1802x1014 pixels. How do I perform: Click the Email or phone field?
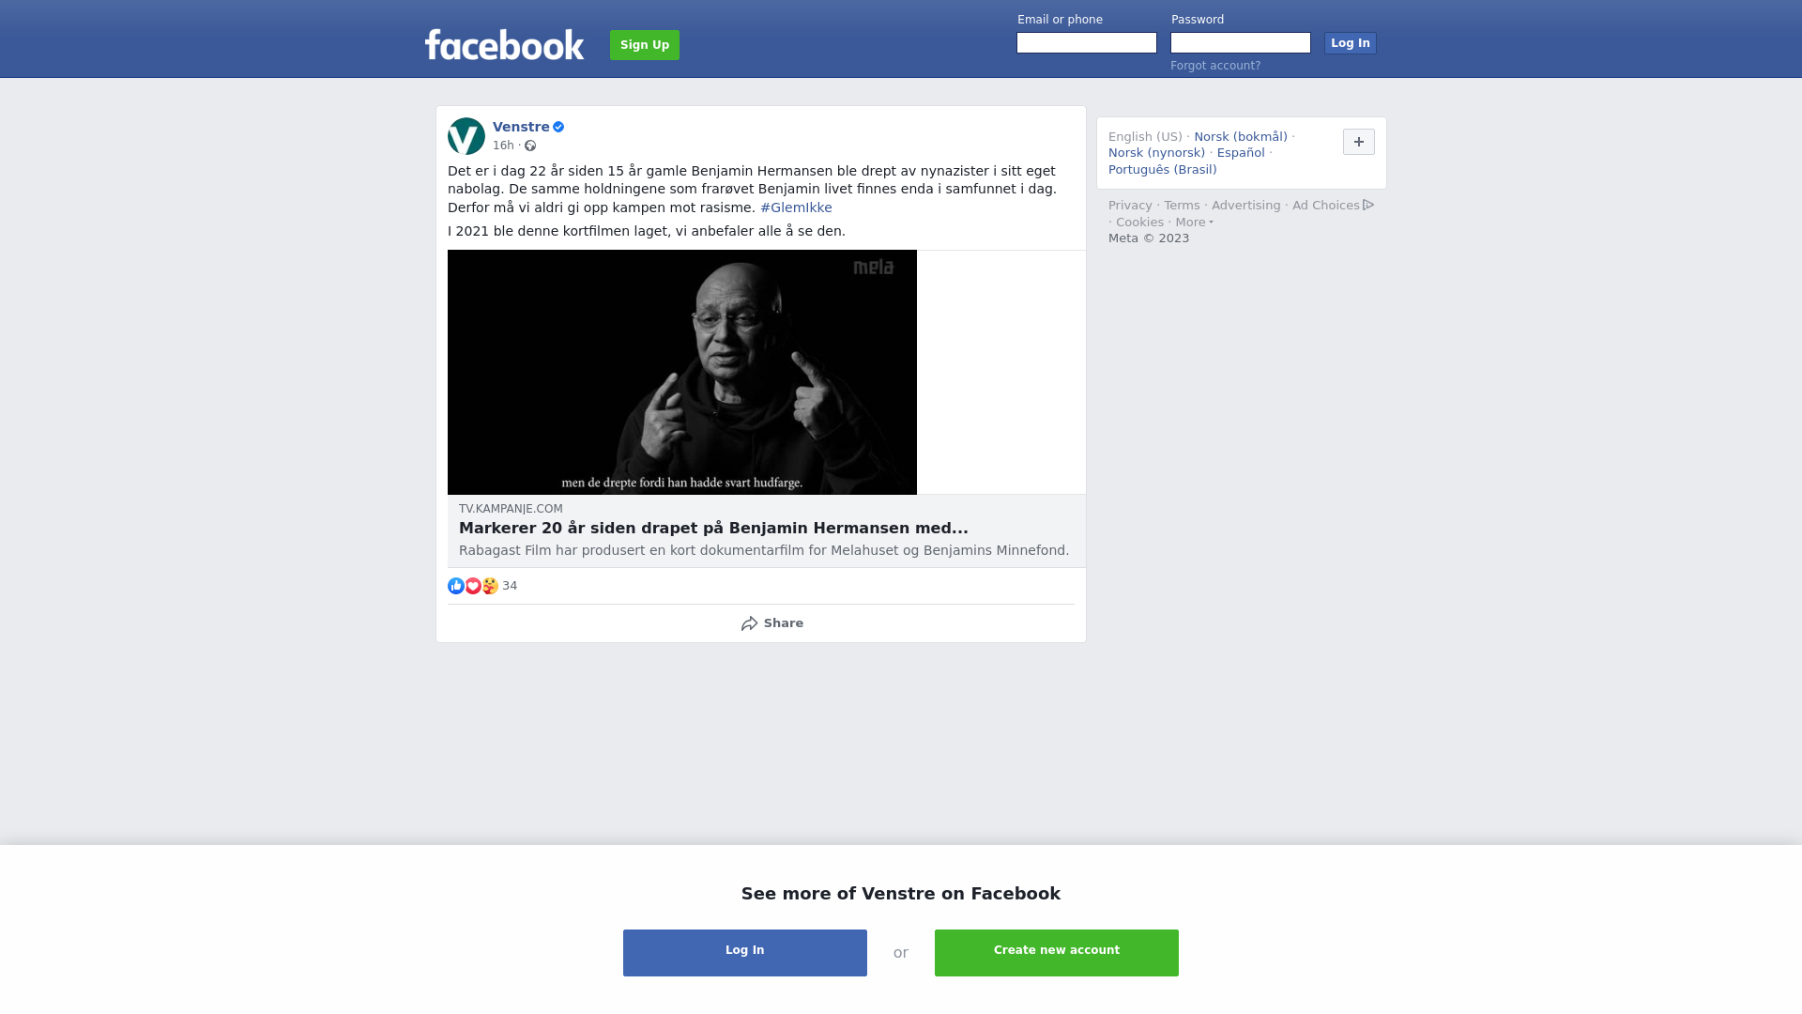tap(1087, 43)
